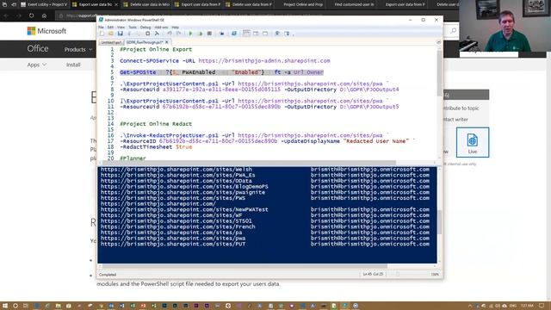The height and width of the screenshot is (310, 551).
Task: Click Task View icon in taskbar
Action: coord(26,306)
